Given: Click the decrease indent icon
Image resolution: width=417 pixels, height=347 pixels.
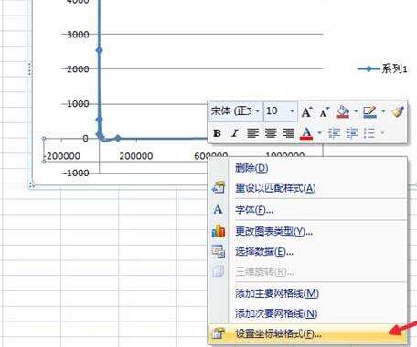Looking at the screenshot, I should 334,133.
